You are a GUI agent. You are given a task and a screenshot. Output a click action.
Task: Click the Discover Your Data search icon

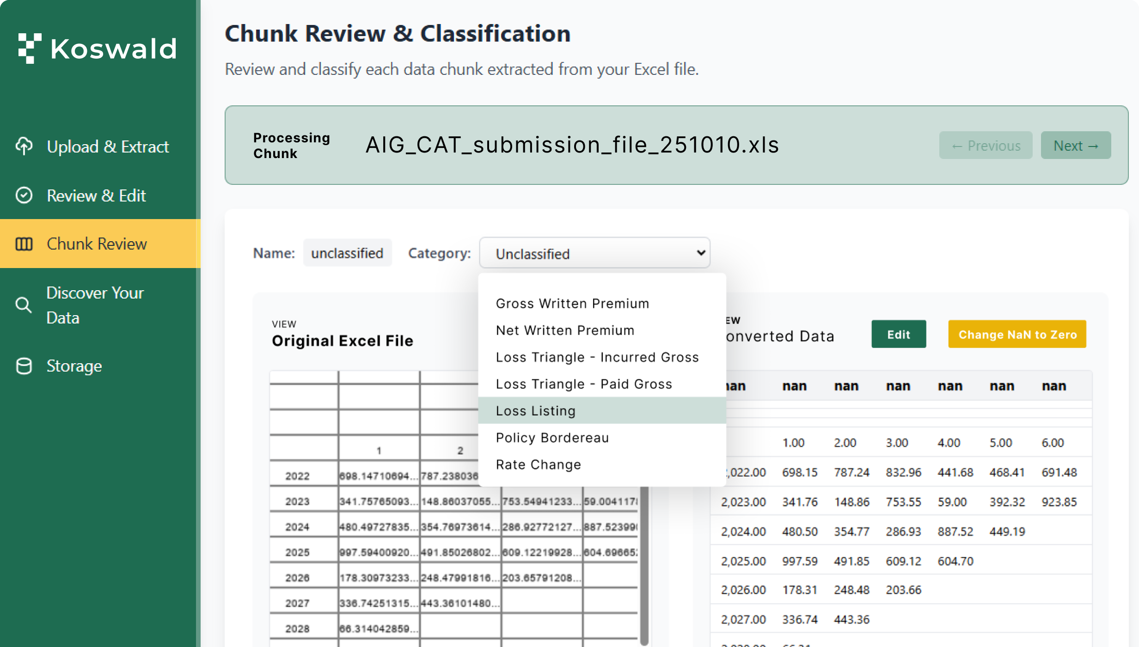click(x=23, y=305)
